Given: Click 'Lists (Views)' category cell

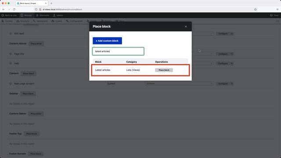Looking at the screenshot, I should (133, 70).
